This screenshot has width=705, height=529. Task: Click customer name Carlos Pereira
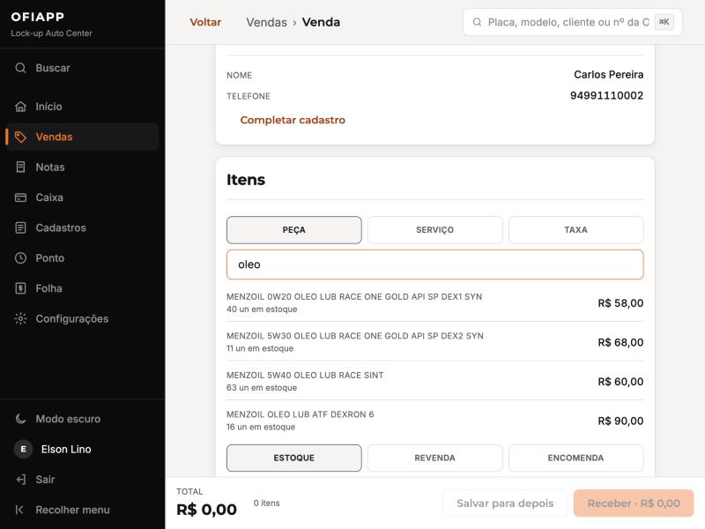[x=608, y=74]
